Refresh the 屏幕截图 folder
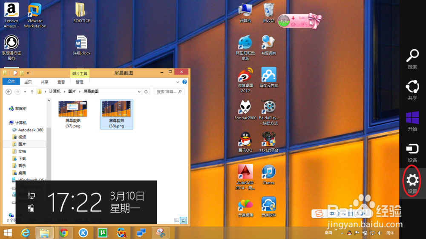This screenshot has width=426, height=239. pyautogui.click(x=146, y=92)
